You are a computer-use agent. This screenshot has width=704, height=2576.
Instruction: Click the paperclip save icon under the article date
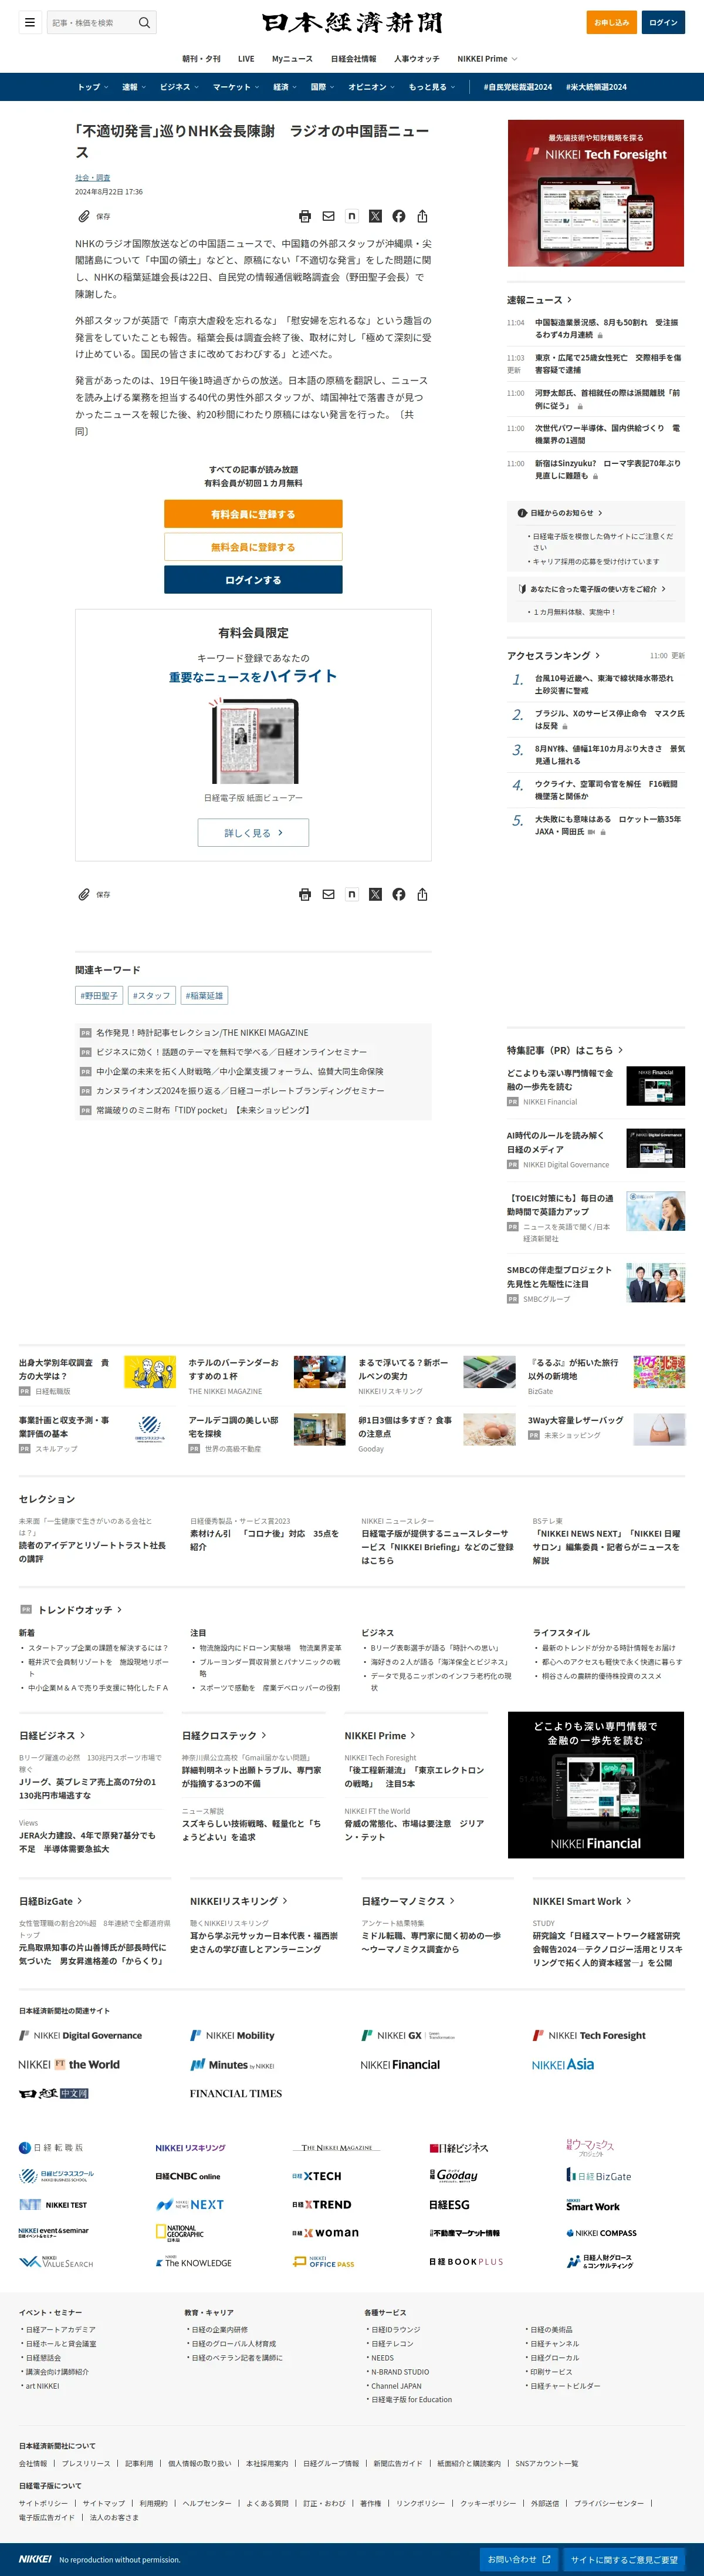coord(84,216)
